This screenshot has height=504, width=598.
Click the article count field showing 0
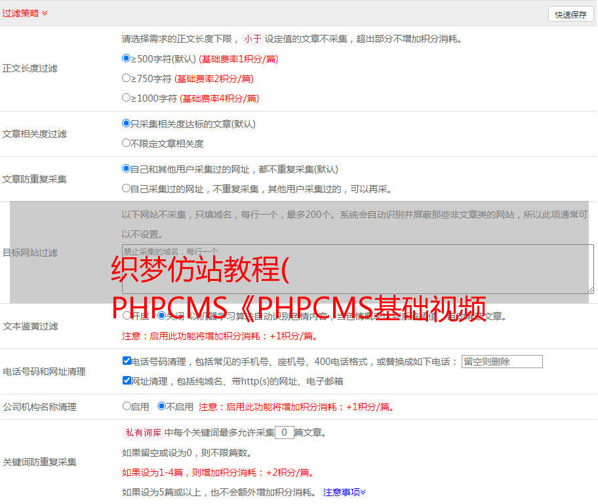click(285, 432)
